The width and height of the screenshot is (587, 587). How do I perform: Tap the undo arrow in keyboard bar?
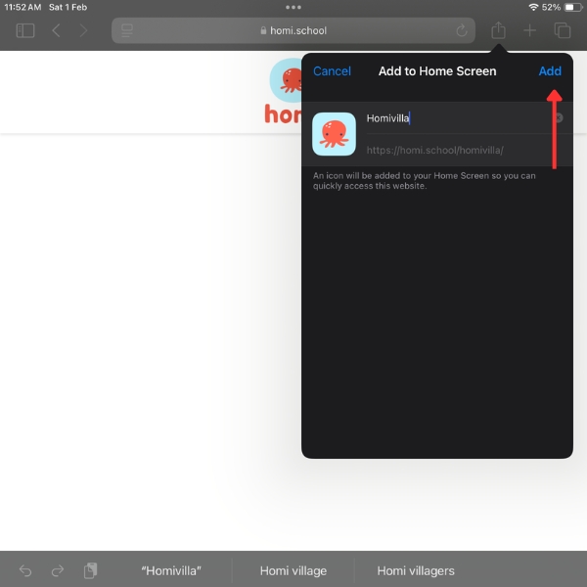pos(25,571)
